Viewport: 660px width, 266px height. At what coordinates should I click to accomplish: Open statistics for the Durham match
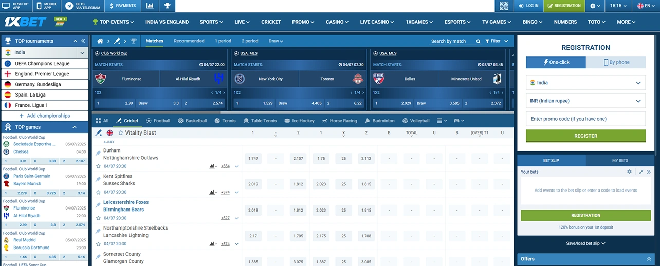click(213, 166)
